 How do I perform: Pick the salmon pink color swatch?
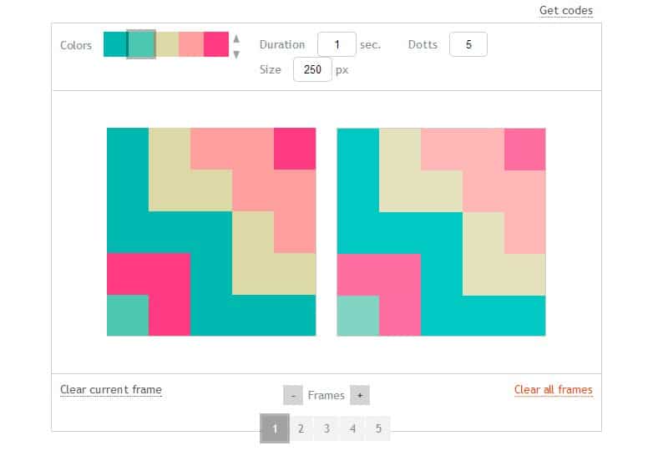pos(191,44)
